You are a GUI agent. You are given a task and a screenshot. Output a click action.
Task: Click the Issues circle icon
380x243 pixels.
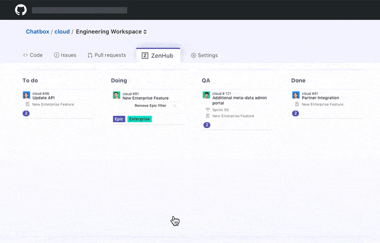tap(57, 55)
